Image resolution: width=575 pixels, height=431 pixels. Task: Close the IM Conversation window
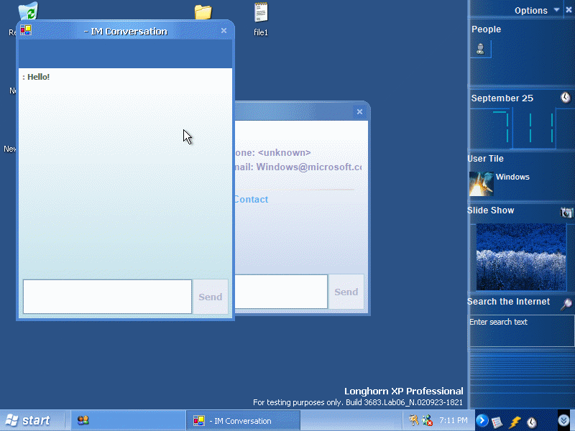(x=224, y=31)
